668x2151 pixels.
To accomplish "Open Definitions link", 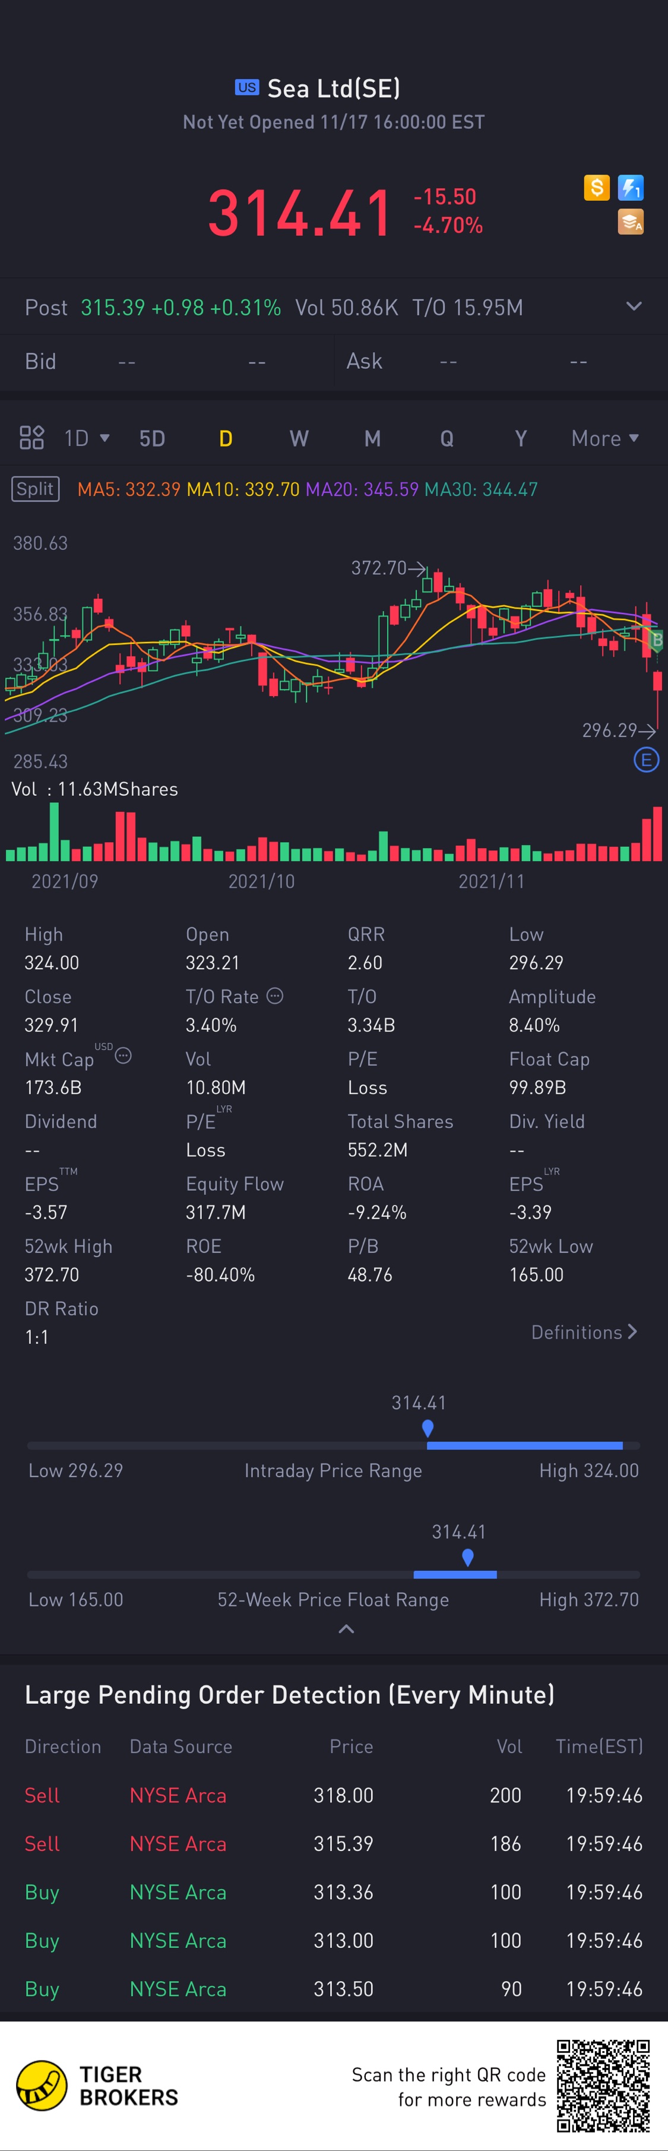I will (x=584, y=1332).
